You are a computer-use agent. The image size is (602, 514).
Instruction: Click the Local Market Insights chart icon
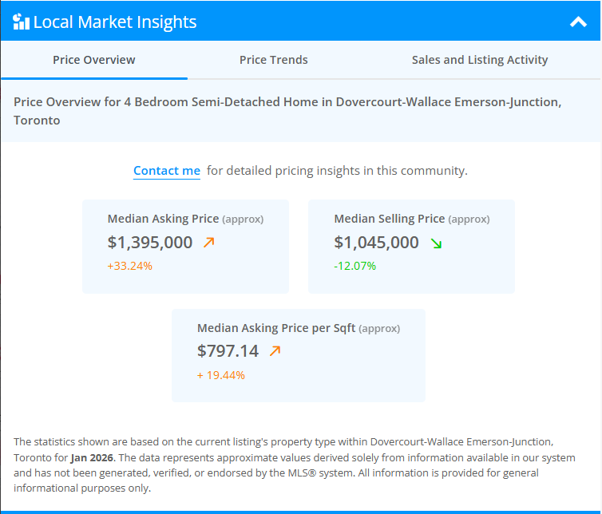click(x=22, y=22)
